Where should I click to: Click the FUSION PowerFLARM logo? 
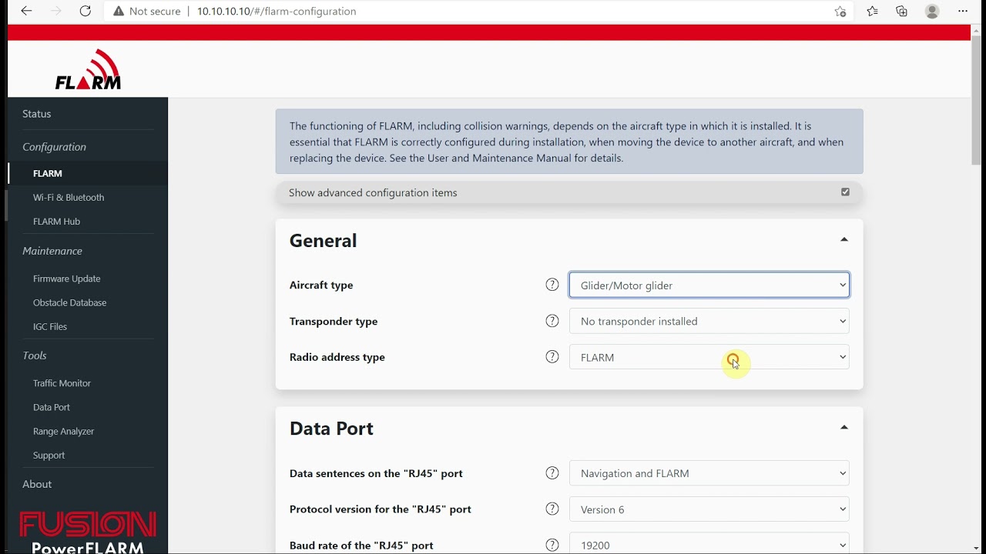(88, 532)
